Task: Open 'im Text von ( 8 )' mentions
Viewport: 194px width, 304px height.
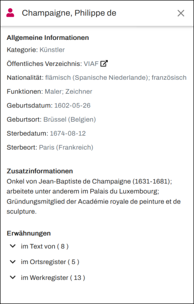Action: [45, 246]
